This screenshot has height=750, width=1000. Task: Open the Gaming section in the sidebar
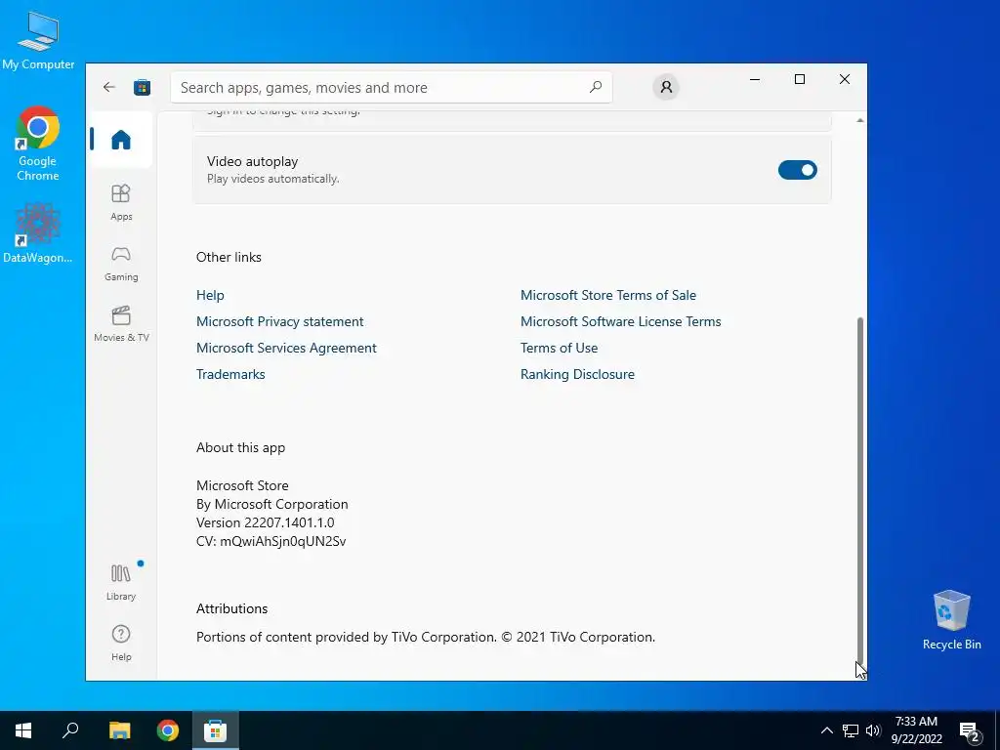[x=121, y=264]
